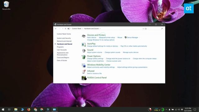Click the Add a device link
The image size is (199, 112).
91,38
